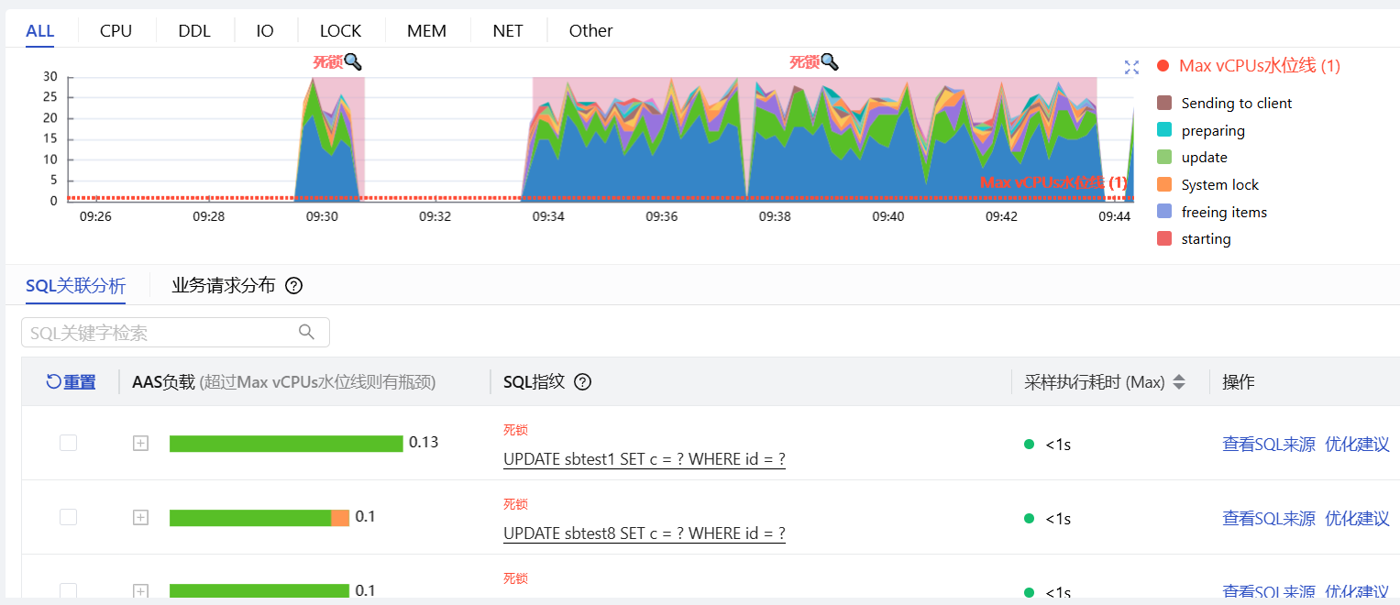Check the third row checkbox

point(68,591)
